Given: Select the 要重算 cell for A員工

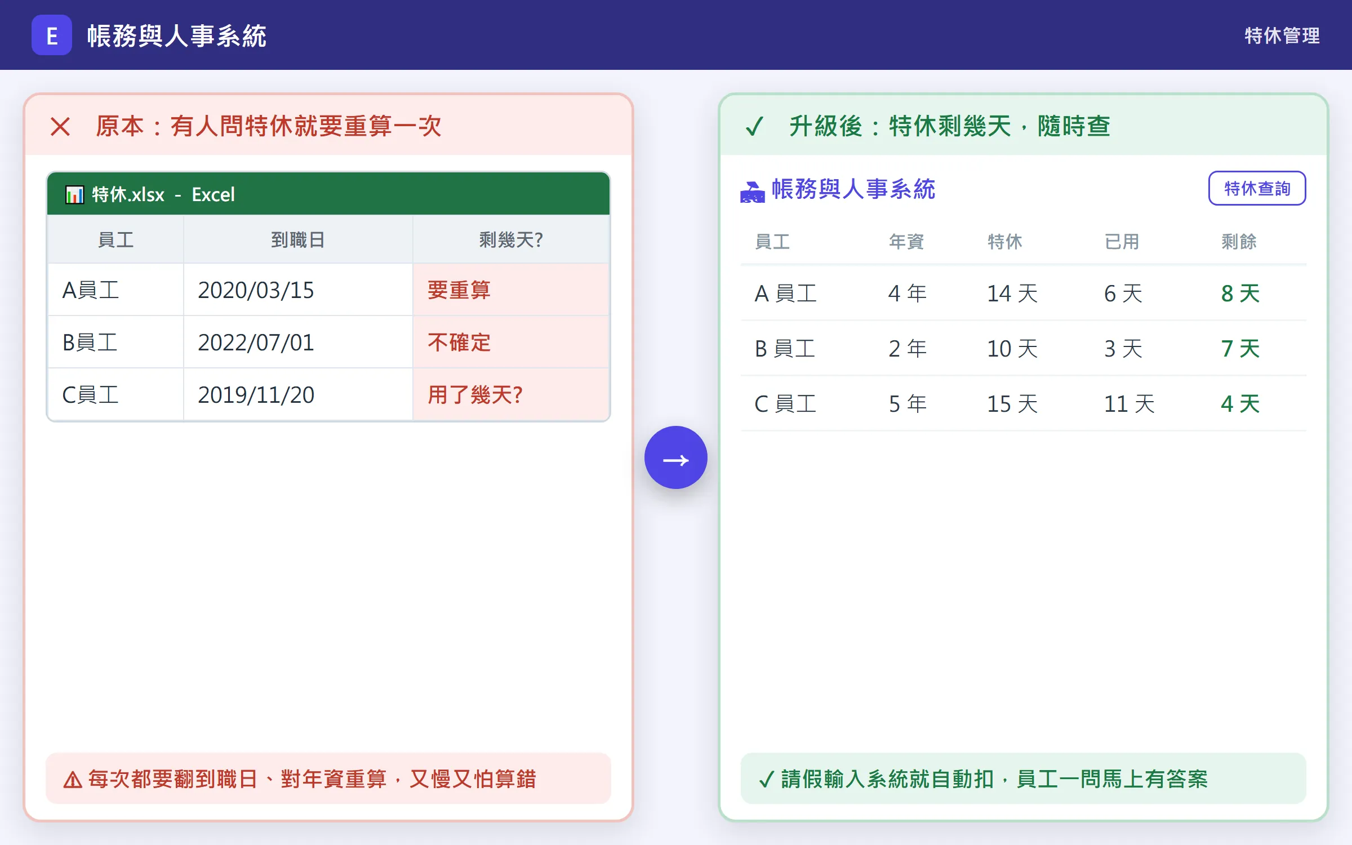Looking at the screenshot, I should [511, 290].
